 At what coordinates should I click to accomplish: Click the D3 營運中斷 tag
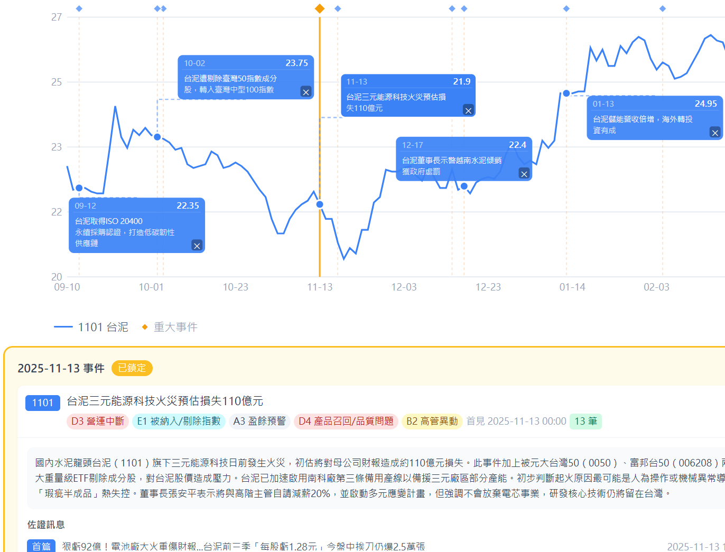point(98,421)
